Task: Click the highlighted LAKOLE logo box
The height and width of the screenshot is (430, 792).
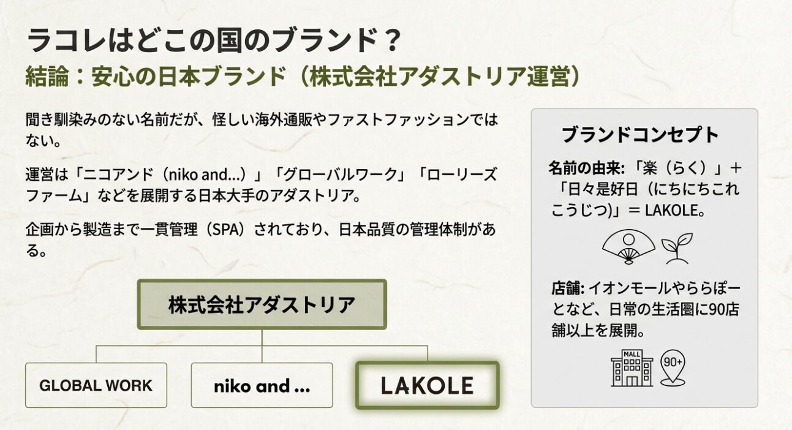Action: [x=427, y=385]
